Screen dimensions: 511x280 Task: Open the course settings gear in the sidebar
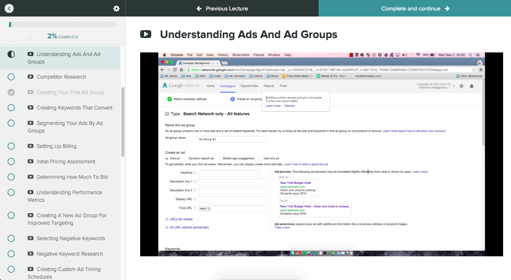tap(116, 8)
